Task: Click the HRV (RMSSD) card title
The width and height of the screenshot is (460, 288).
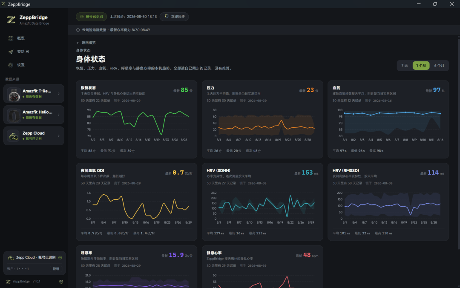Action: (345, 170)
